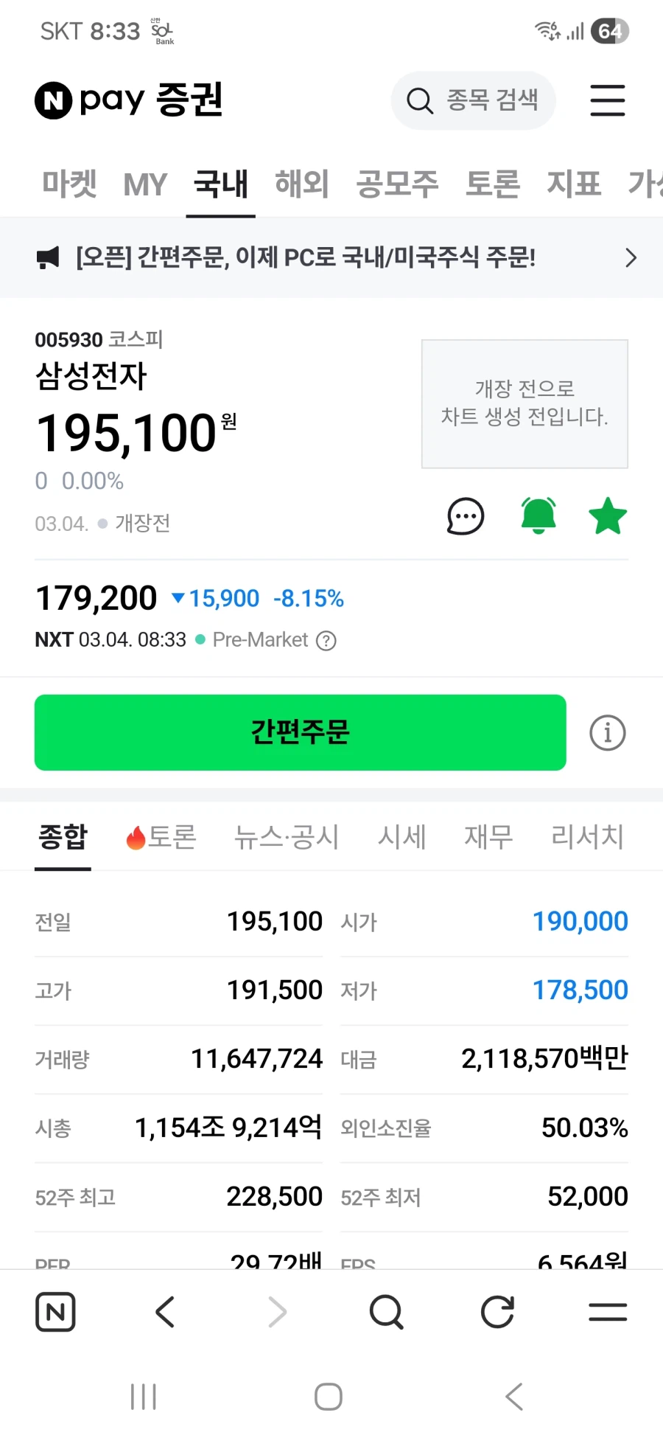This screenshot has height=1438, width=663.
Task: Switch to the 해외 stocks tab
Action: coord(301,184)
